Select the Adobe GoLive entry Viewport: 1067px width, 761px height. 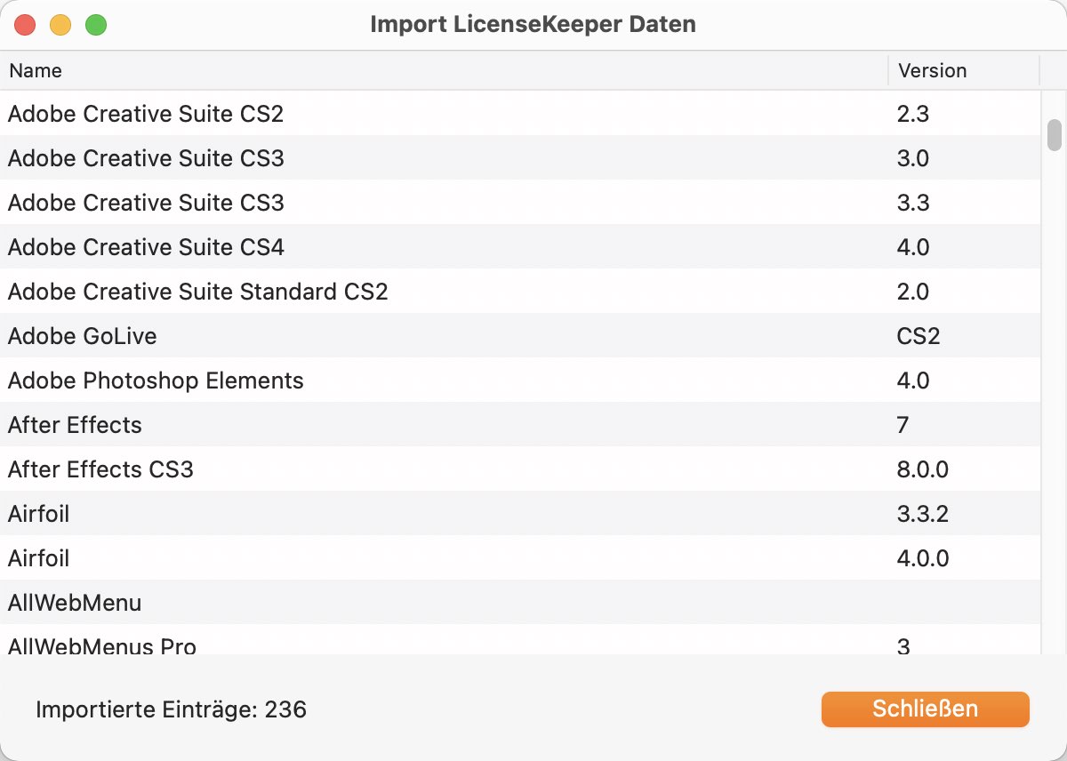[x=520, y=335]
